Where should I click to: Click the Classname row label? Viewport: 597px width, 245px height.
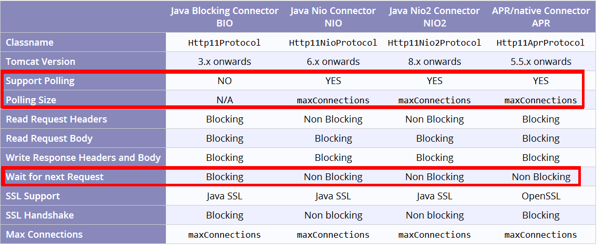[30, 43]
